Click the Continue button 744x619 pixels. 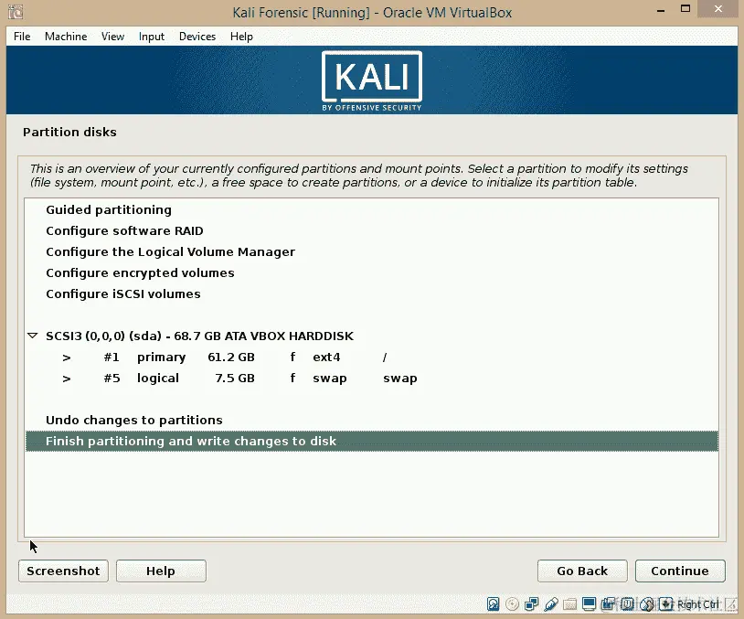(680, 571)
